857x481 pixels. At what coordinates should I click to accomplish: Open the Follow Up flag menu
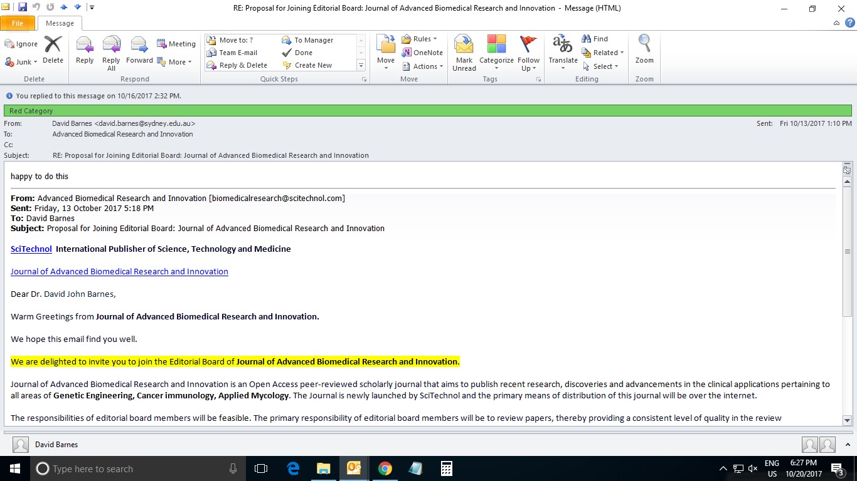coord(528,53)
